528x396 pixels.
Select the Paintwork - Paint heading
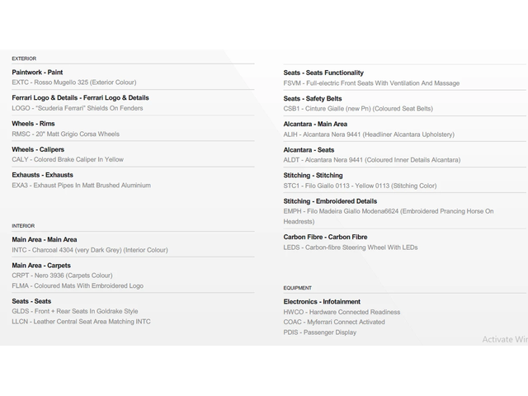pyautogui.click(x=37, y=73)
